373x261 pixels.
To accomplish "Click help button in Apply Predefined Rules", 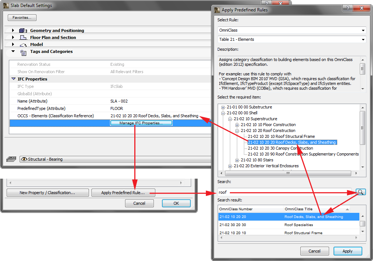I will tap(348, 8).
